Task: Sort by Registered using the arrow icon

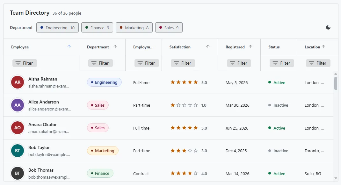Action: click(250, 46)
